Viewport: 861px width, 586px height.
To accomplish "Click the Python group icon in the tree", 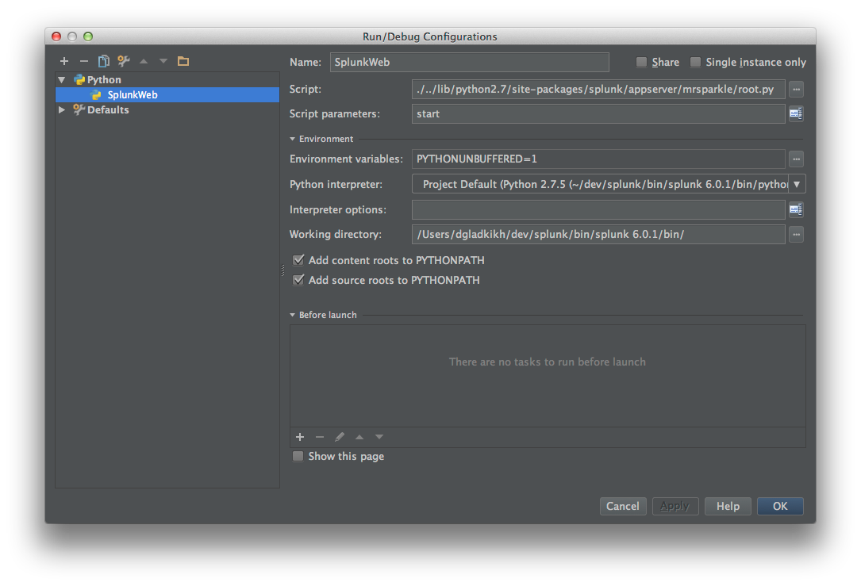I will pos(79,79).
